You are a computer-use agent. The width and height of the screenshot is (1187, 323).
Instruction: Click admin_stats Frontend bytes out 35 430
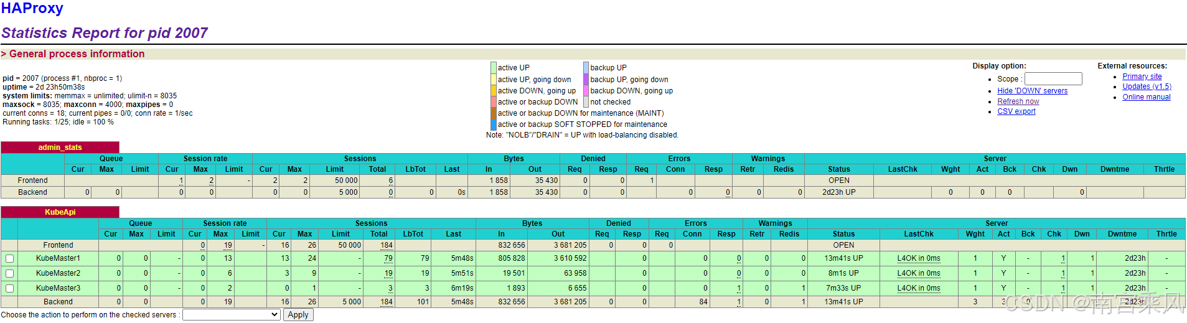point(547,180)
